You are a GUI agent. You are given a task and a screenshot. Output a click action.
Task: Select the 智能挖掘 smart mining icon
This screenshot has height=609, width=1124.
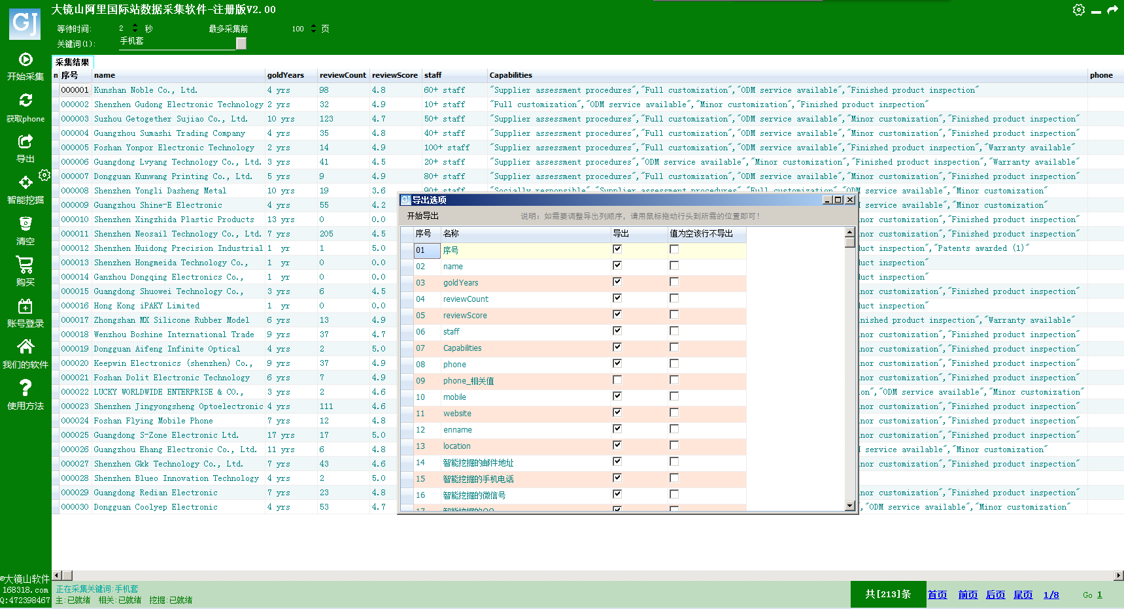coord(26,183)
